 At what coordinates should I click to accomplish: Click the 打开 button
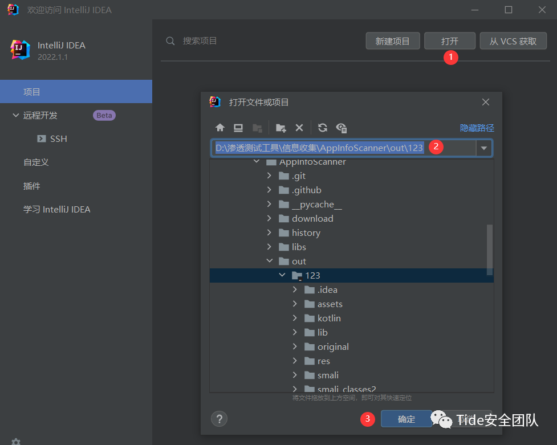click(x=450, y=41)
